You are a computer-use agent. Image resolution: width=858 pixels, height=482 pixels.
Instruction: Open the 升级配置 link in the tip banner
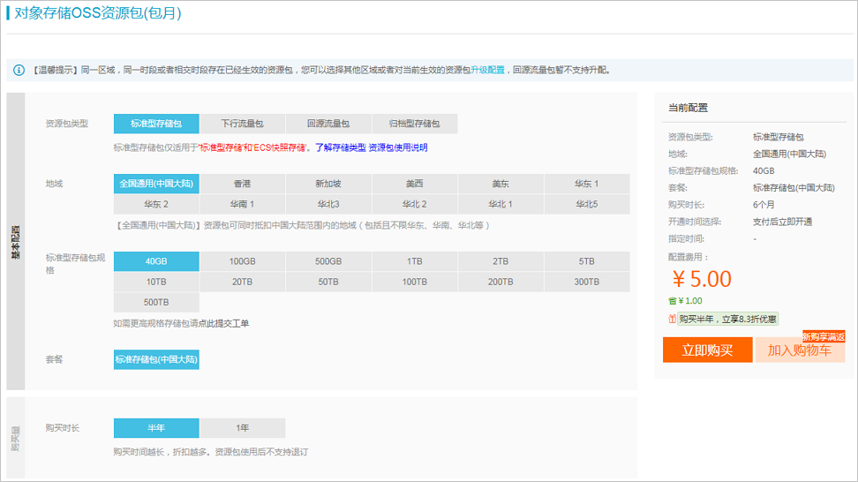click(487, 70)
